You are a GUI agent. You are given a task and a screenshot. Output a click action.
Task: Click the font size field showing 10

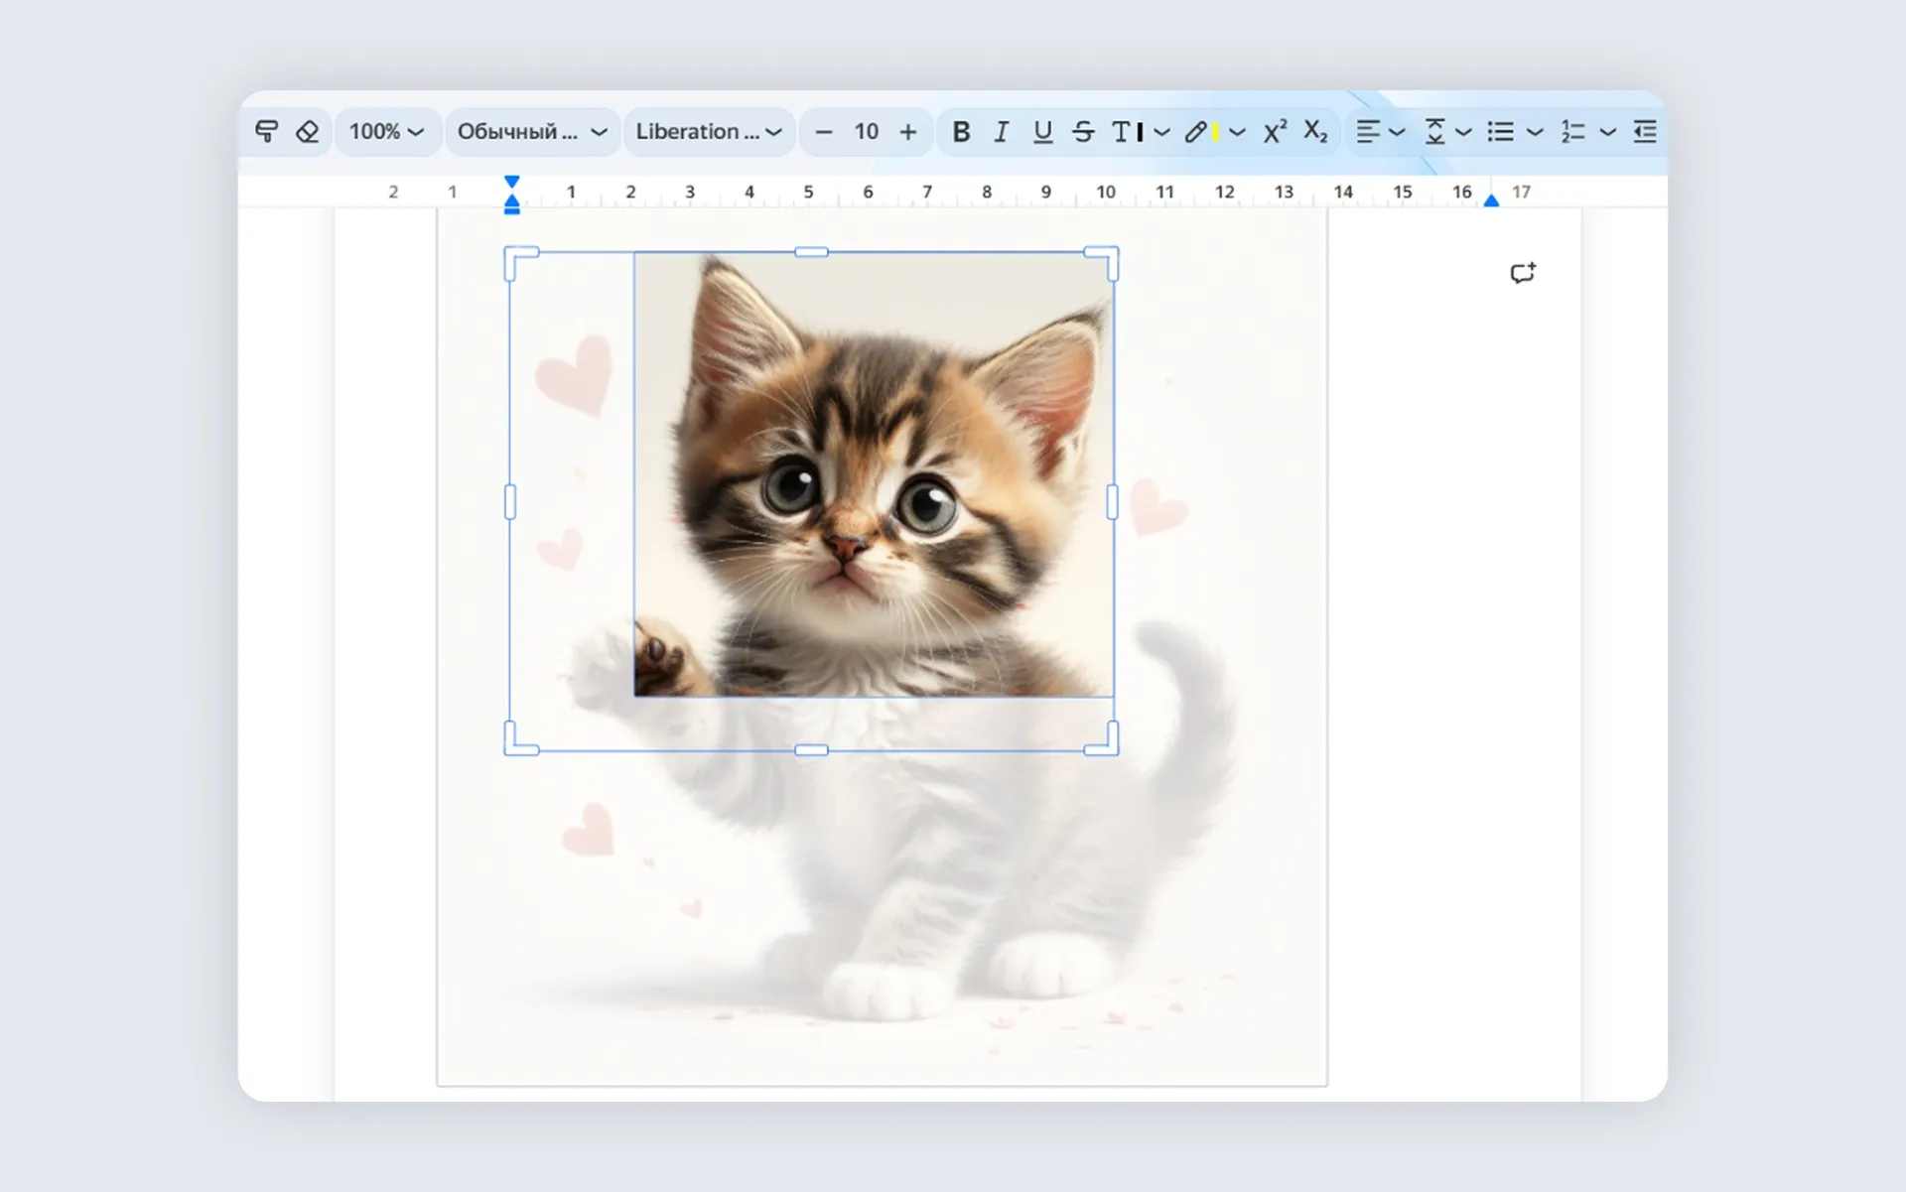pyautogui.click(x=866, y=132)
